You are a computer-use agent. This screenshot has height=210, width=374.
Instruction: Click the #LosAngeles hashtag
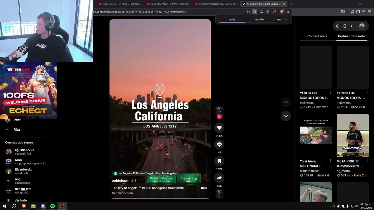click(157, 188)
